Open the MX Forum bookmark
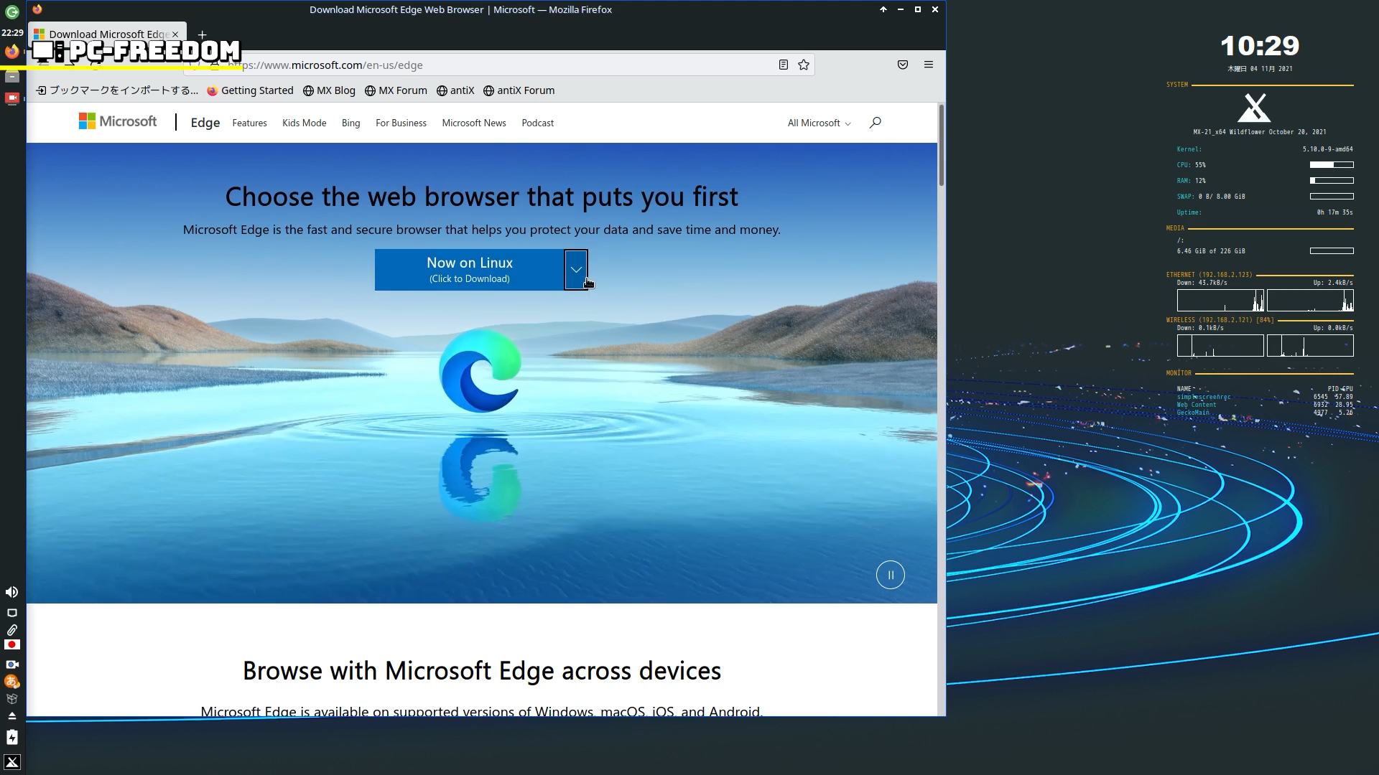This screenshot has height=775, width=1379. 396,90
